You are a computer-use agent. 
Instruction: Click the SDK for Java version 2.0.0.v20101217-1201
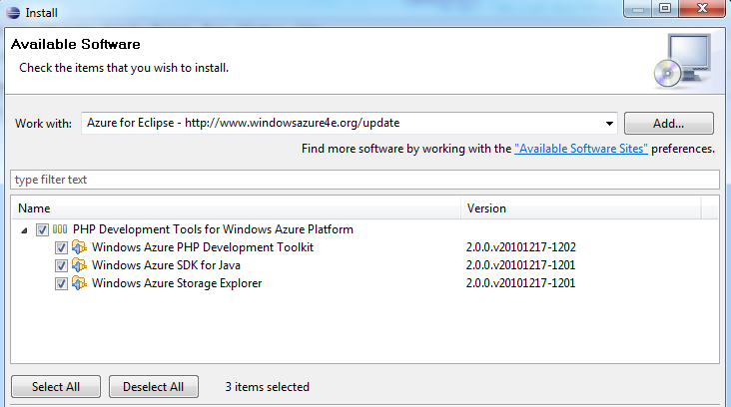coord(520,265)
